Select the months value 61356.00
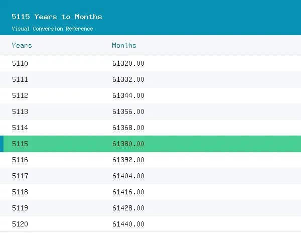The height and width of the screenshot is (234, 301). [128, 111]
